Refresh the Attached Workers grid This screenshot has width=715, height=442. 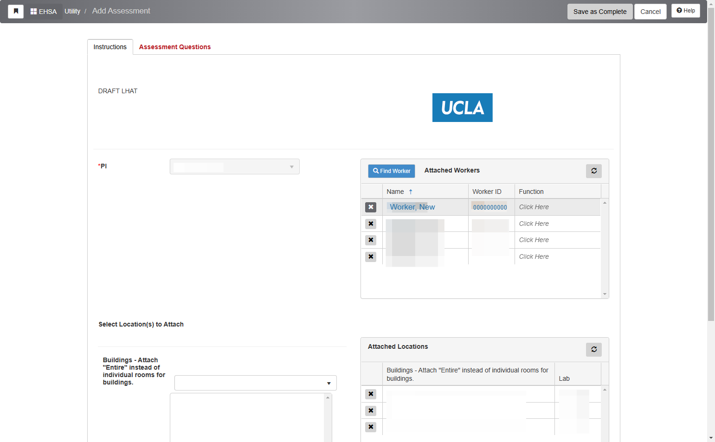tap(593, 171)
